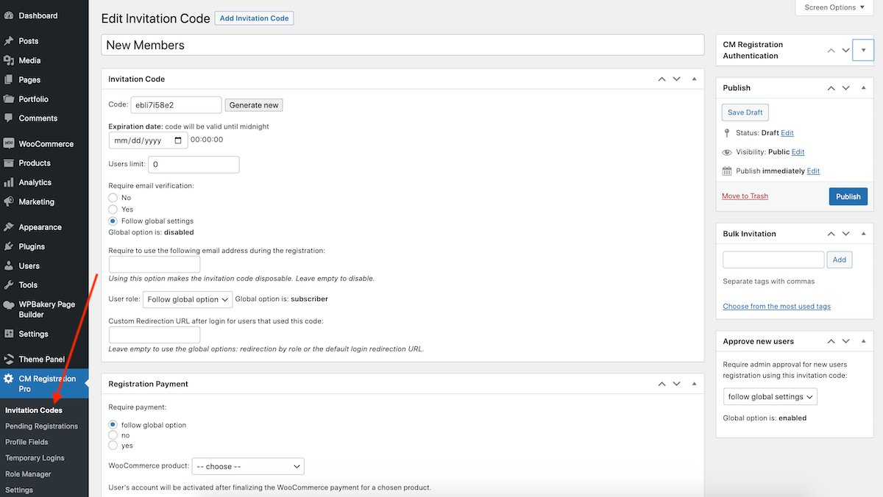The height and width of the screenshot is (497, 883).
Task: Click the Comments bubble icon
Action: 9,118
